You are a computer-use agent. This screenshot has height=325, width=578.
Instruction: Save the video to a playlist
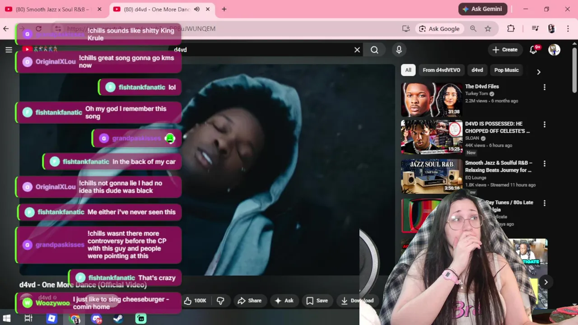[x=317, y=301]
